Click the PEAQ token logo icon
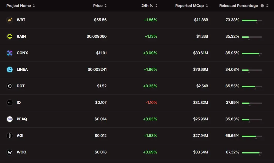 point(10,119)
